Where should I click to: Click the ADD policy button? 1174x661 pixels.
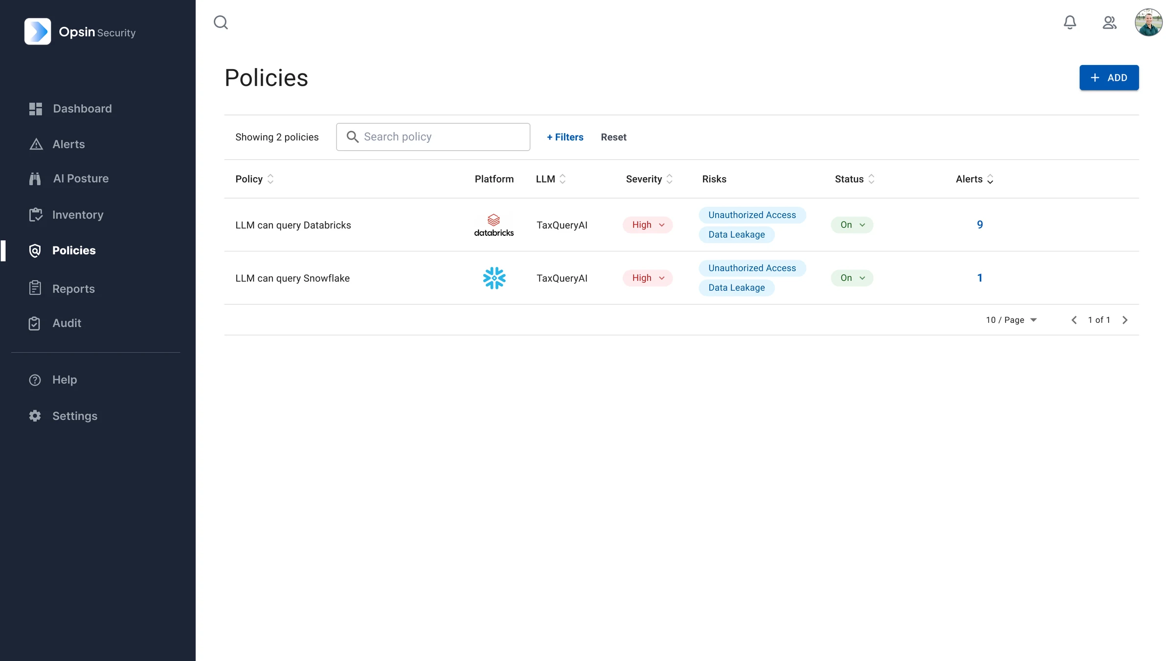(x=1109, y=78)
